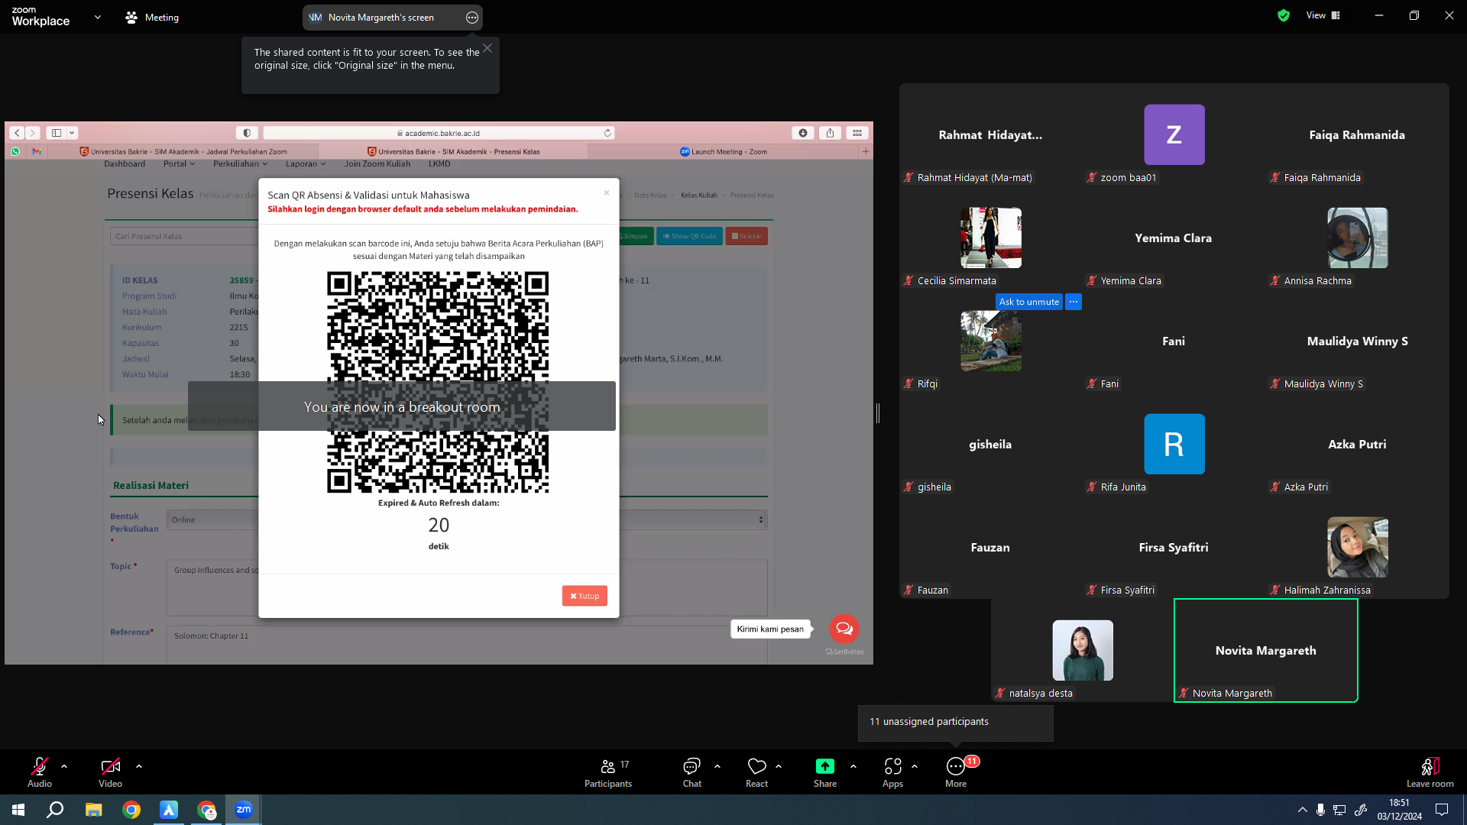Expand audio options arrow next to Audio
This screenshot has height=825, width=1467.
(64, 765)
